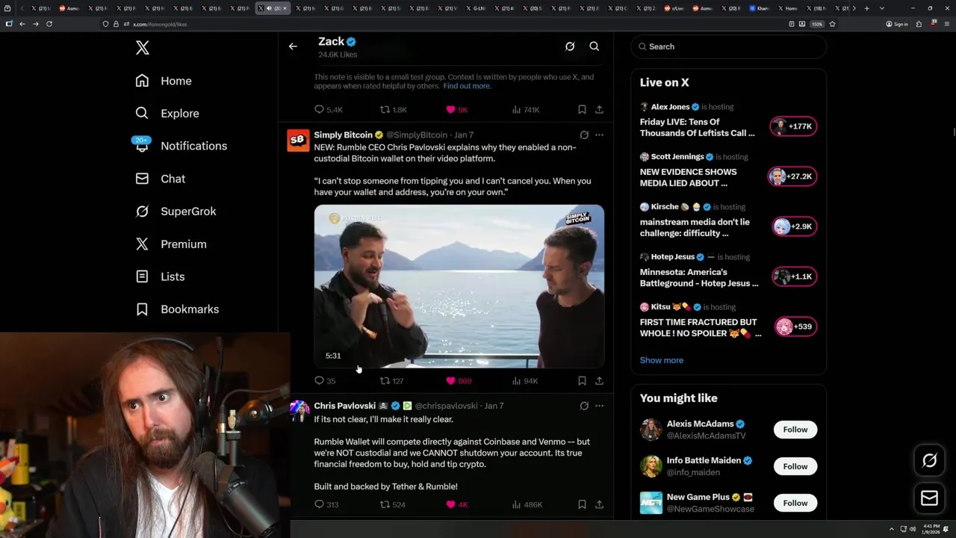Viewport: 956px width, 538px height.
Task: Unlike the post with 869 likes
Action: [x=450, y=380]
